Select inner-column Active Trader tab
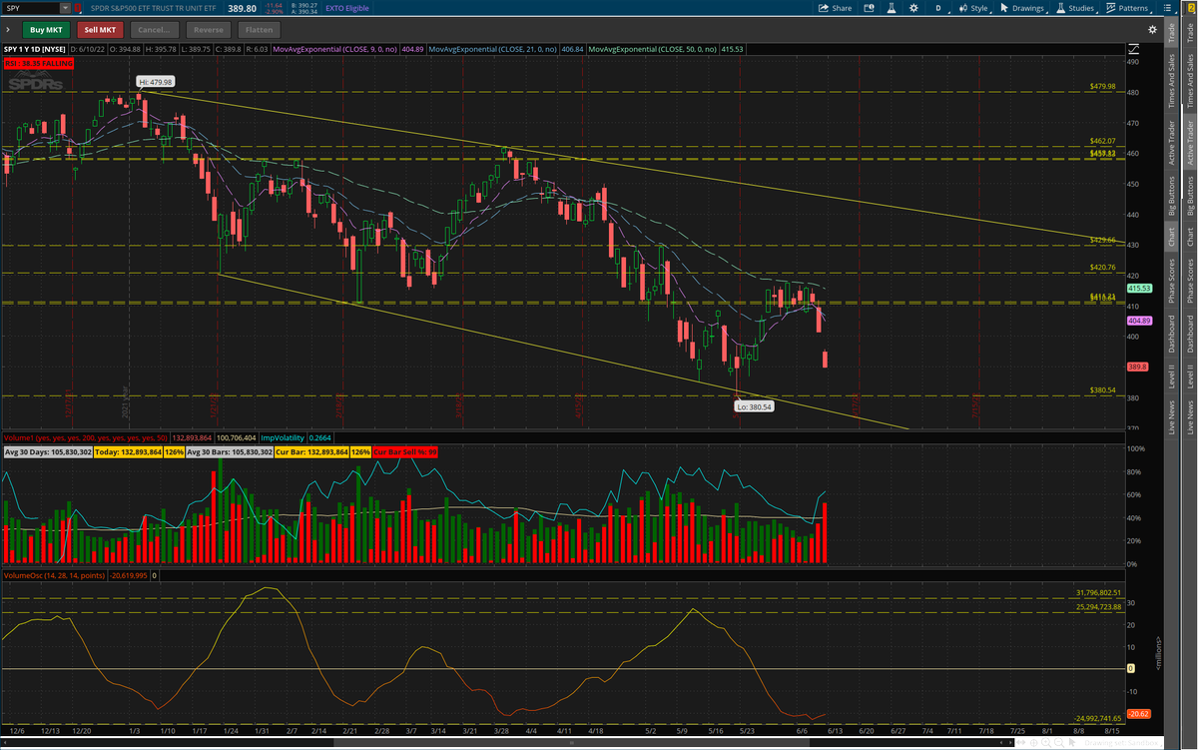This screenshot has width=1198, height=750. pos(1172,143)
